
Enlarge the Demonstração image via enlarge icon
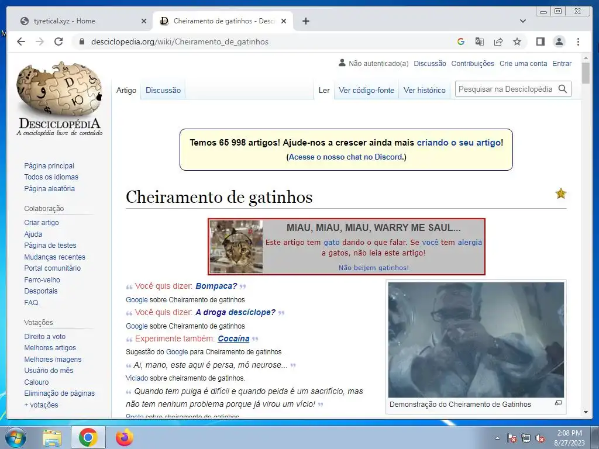558,403
